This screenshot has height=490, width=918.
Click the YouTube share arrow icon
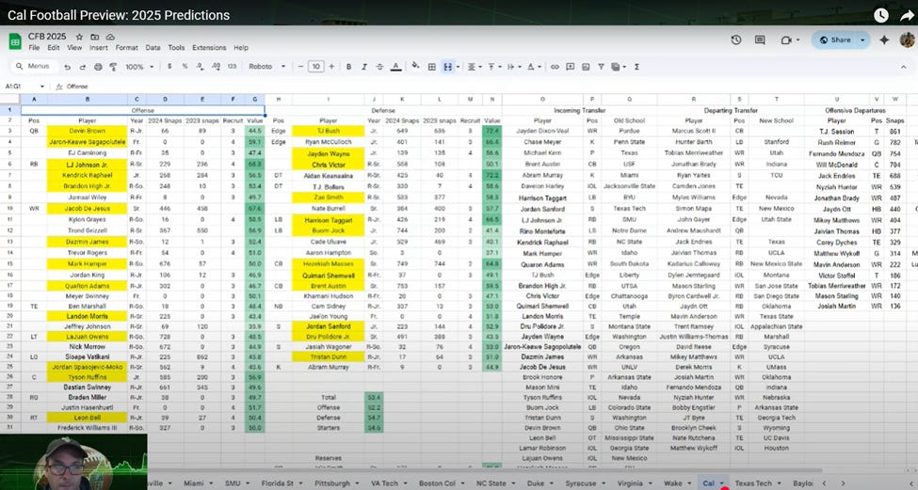click(907, 15)
